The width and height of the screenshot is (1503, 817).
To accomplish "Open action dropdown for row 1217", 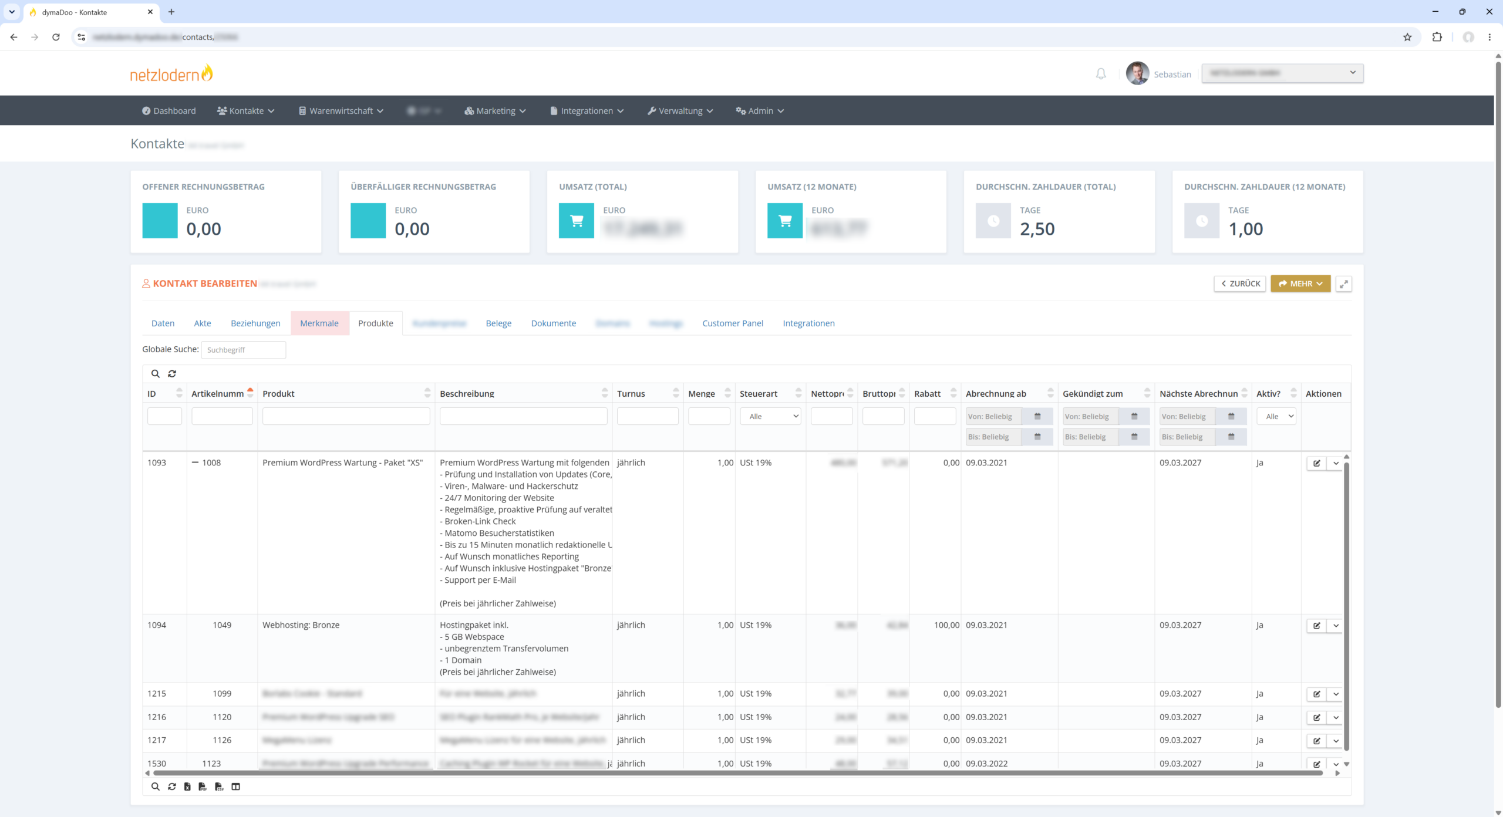I will click(x=1336, y=741).
